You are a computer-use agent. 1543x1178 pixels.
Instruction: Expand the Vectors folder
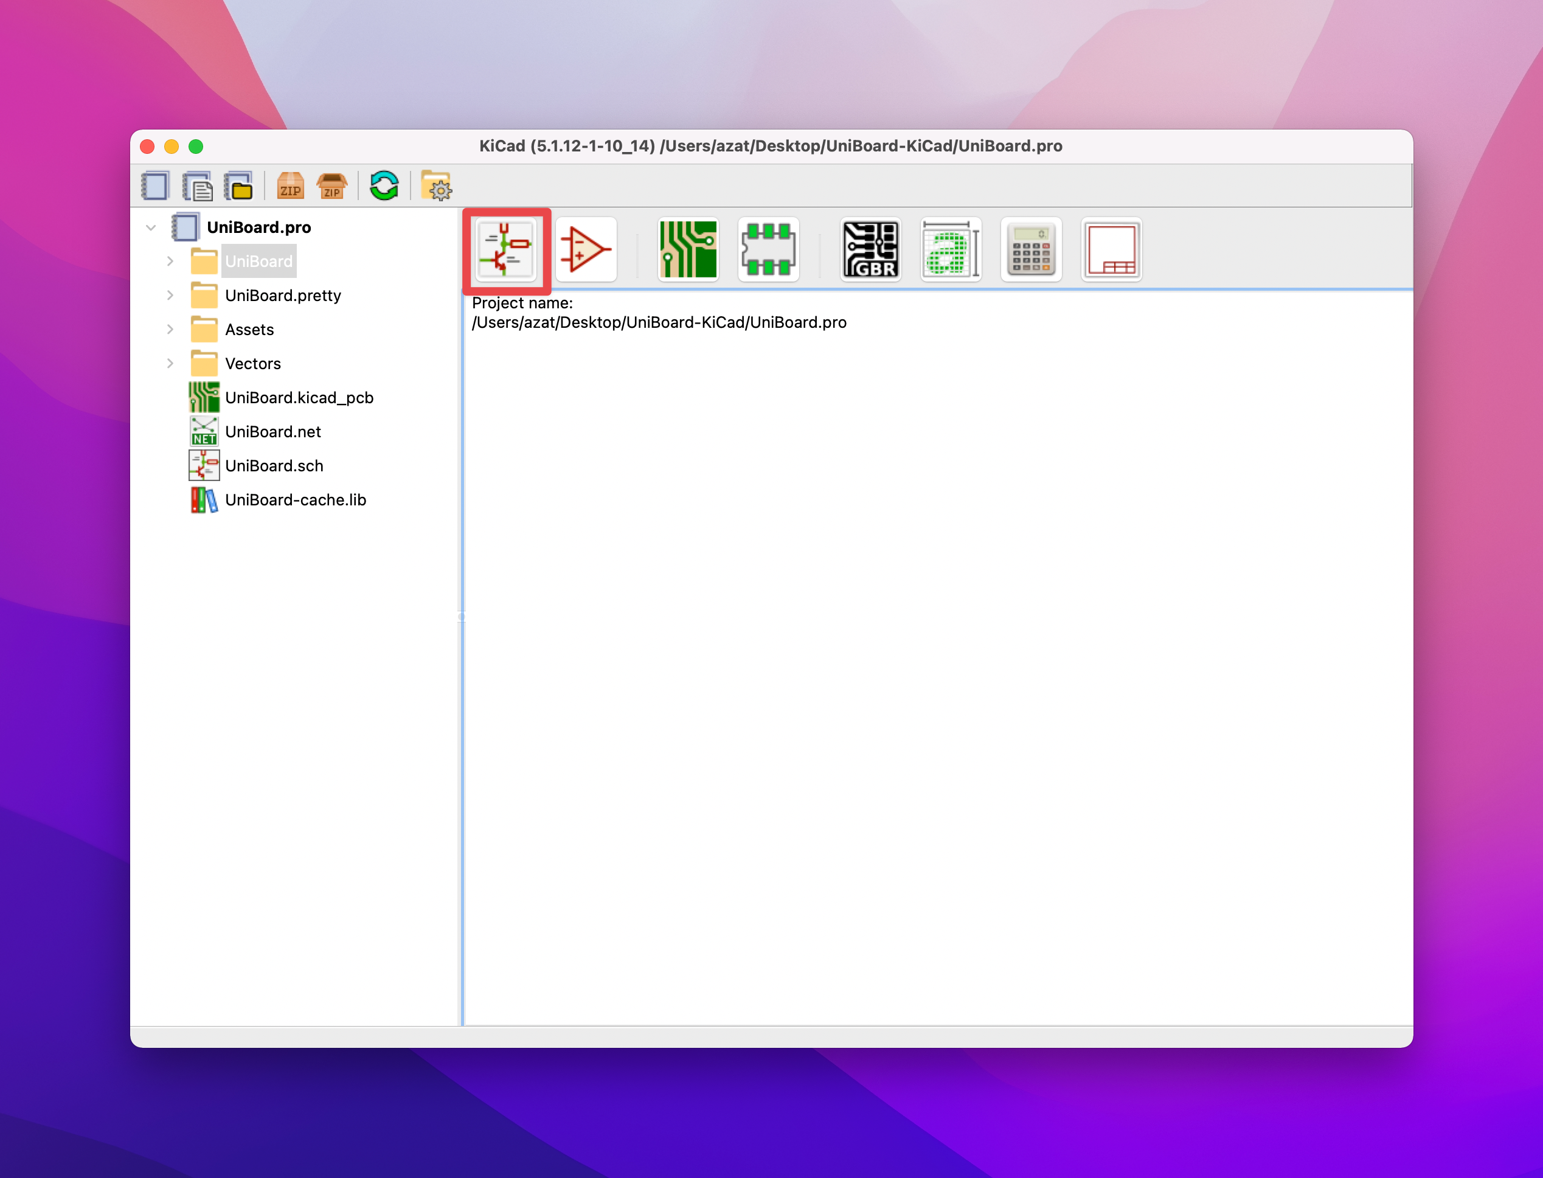pyautogui.click(x=170, y=363)
